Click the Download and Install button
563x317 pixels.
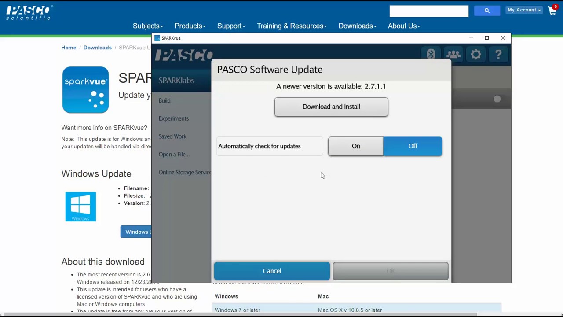pyautogui.click(x=331, y=107)
